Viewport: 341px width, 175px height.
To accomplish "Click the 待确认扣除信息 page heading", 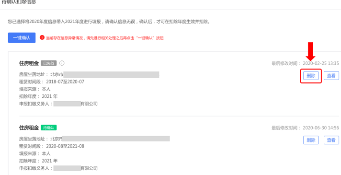I will (x=19, y=2).
